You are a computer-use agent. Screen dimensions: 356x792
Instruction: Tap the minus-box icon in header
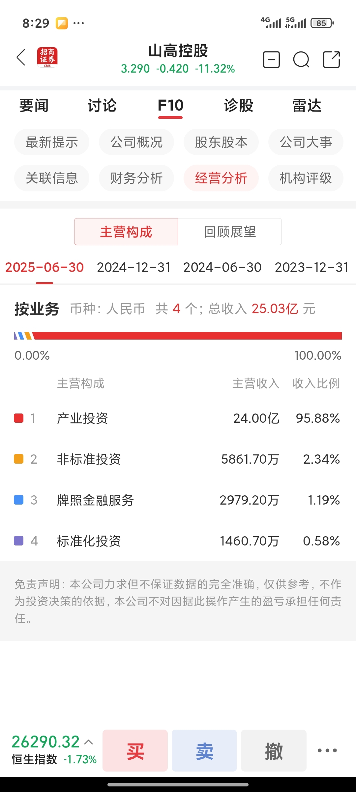(271, 60)
